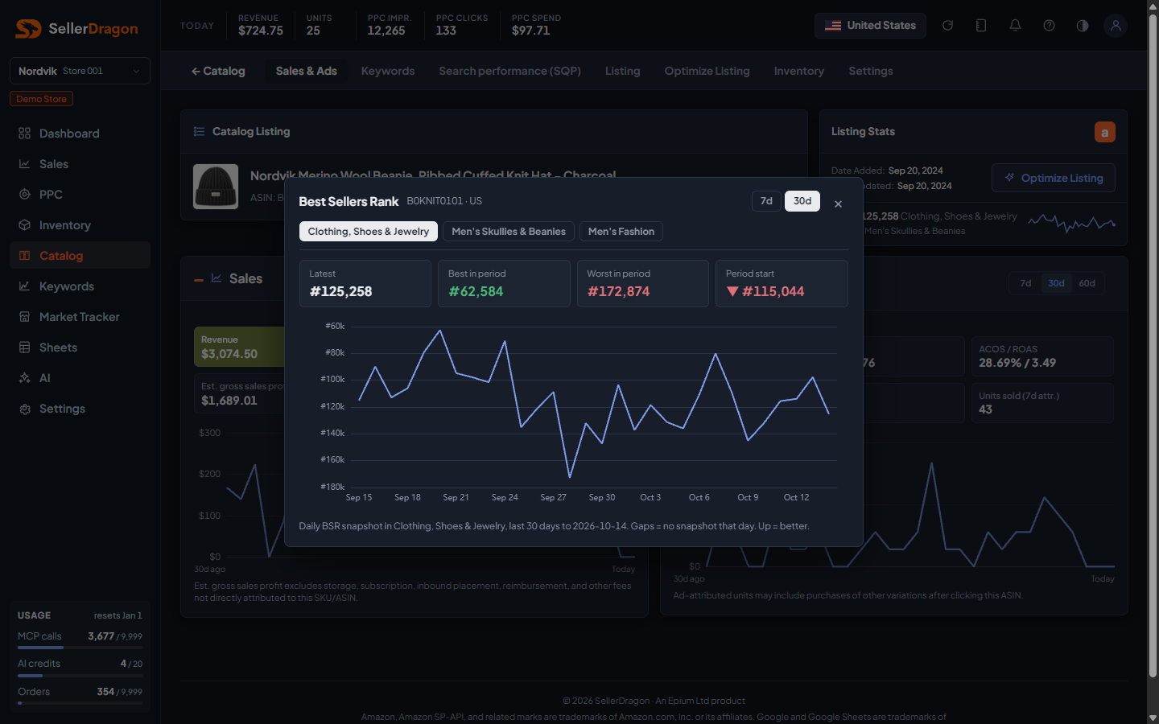This screenshot has width=1159, height=724.
Task: Open the Listing tab
Action: pos(623,71)
